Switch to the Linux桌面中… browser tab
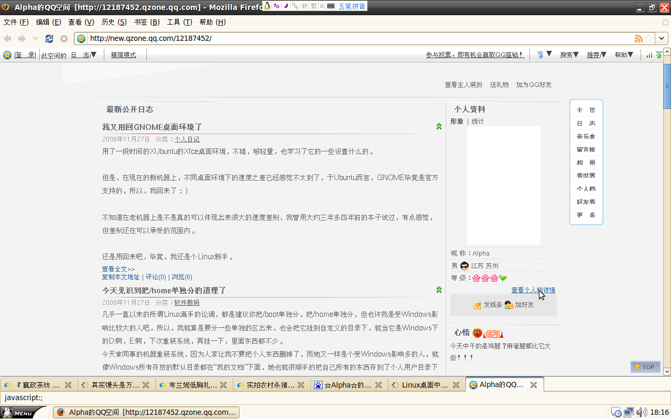The width and height of the screenshot is (671, 419). tap(427, 385)
